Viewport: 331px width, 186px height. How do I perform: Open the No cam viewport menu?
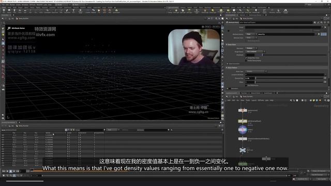(x=216, y=27)
